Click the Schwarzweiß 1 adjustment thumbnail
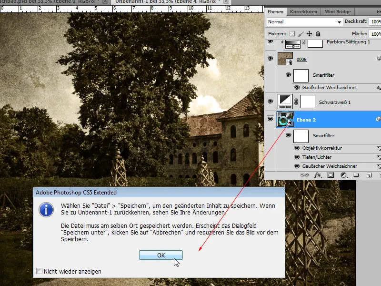381x286 pixels. [285, 102]
